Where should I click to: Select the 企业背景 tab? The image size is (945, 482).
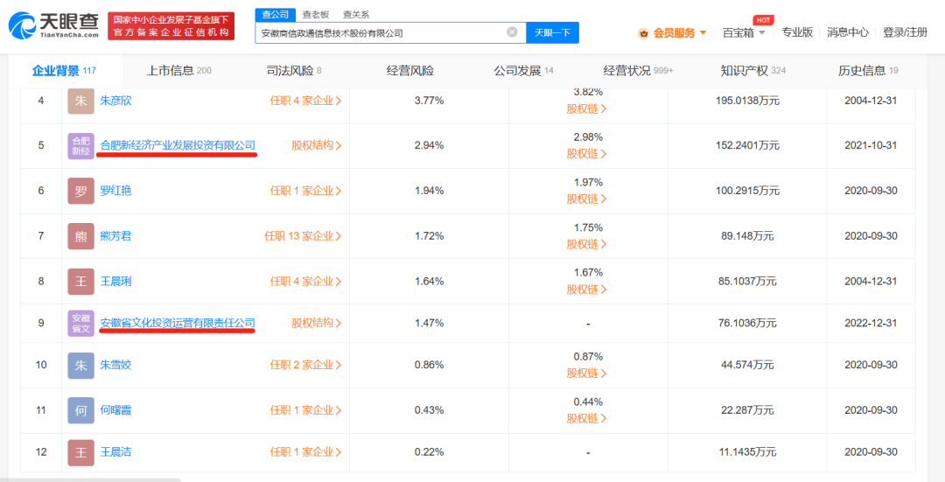coord(64,71)
